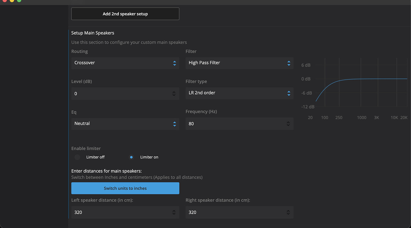Select the Limiter on radio button
The height and width of the screenshot is (228, 411).
pyautogui.click(x=131, y=157)
